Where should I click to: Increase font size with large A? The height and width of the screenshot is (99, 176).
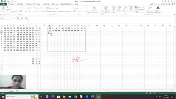pos(28,8)
